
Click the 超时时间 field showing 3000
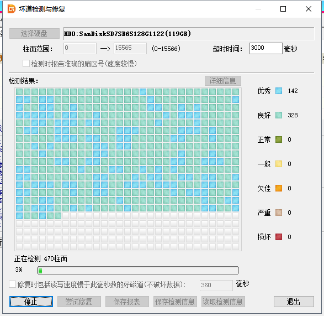pyautogui.click(x=265, y=48)
